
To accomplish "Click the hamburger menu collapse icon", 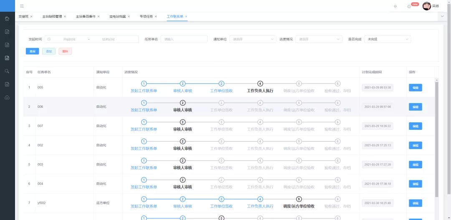I will (22, 6).
